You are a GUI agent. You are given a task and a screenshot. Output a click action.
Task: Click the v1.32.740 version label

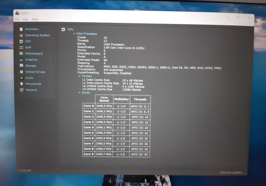click(24, 170)
